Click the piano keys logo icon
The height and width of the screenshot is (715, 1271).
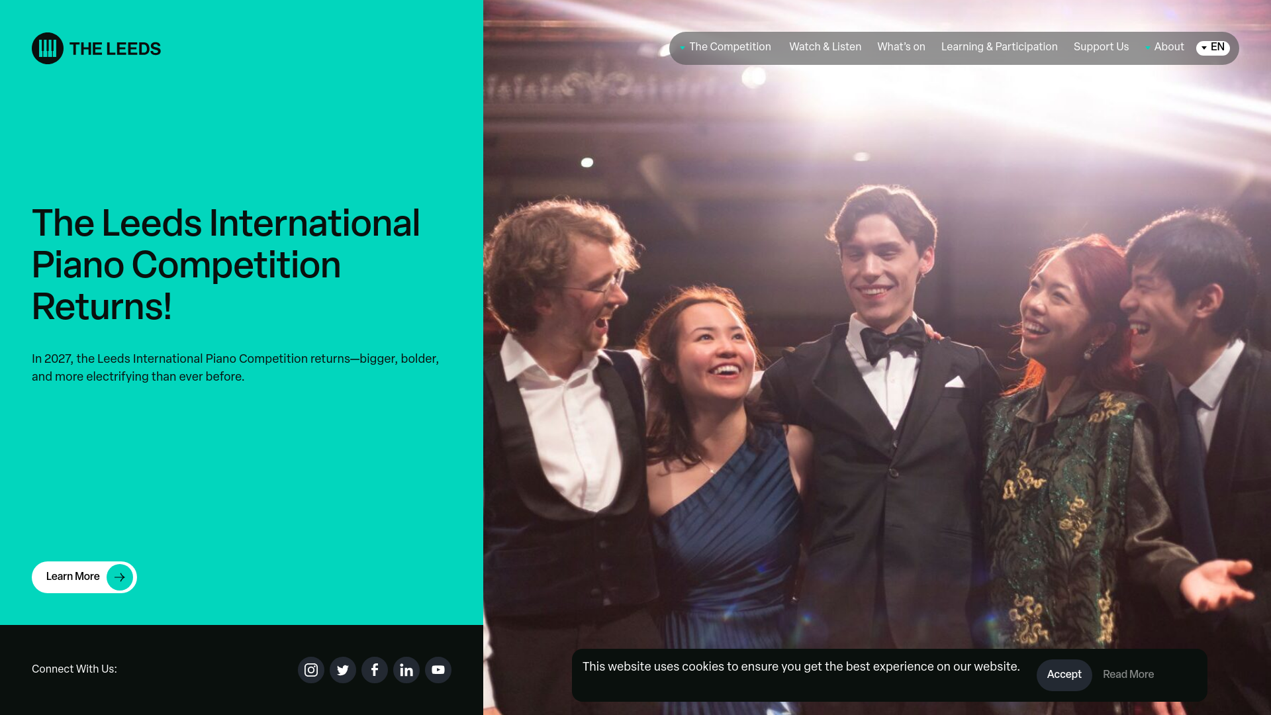pyautogui.click(x=48, y=48)
